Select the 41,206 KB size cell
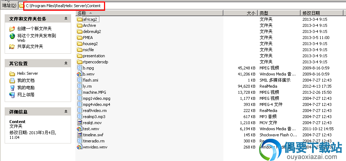 point(247,74)
